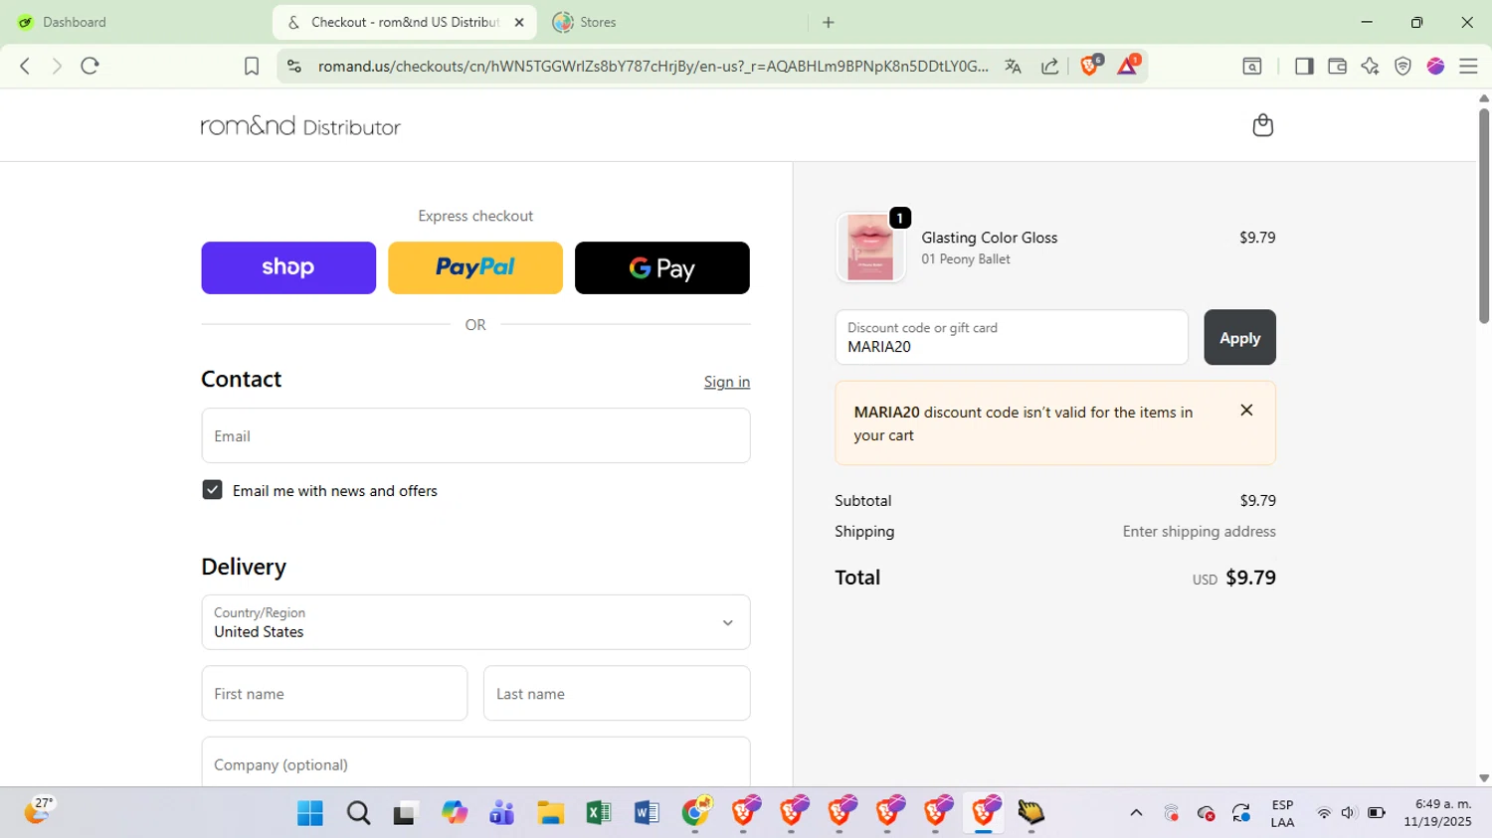Viewport: 1492px width, 838px height.
Task: Open the weather widget showing 27°
Action: point(38,811)
